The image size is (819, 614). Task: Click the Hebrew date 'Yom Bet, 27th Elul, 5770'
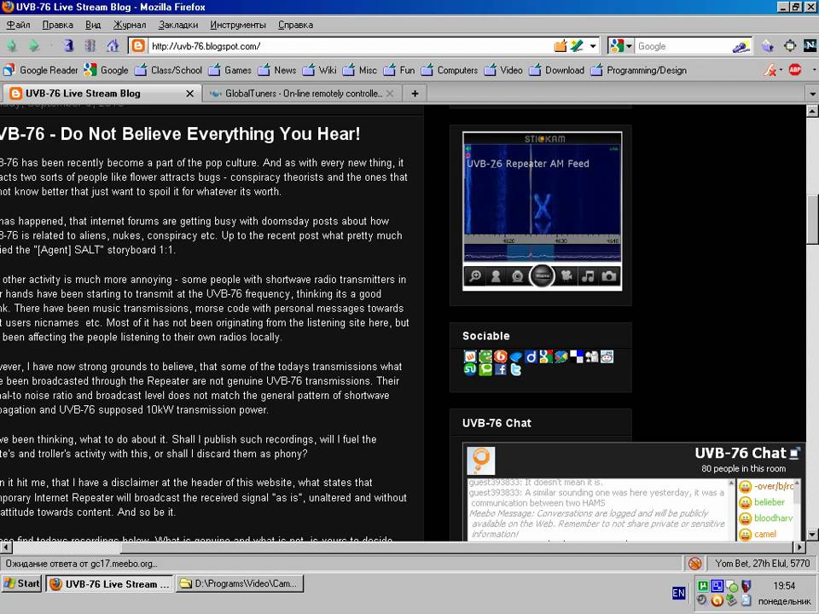point(762,564)
